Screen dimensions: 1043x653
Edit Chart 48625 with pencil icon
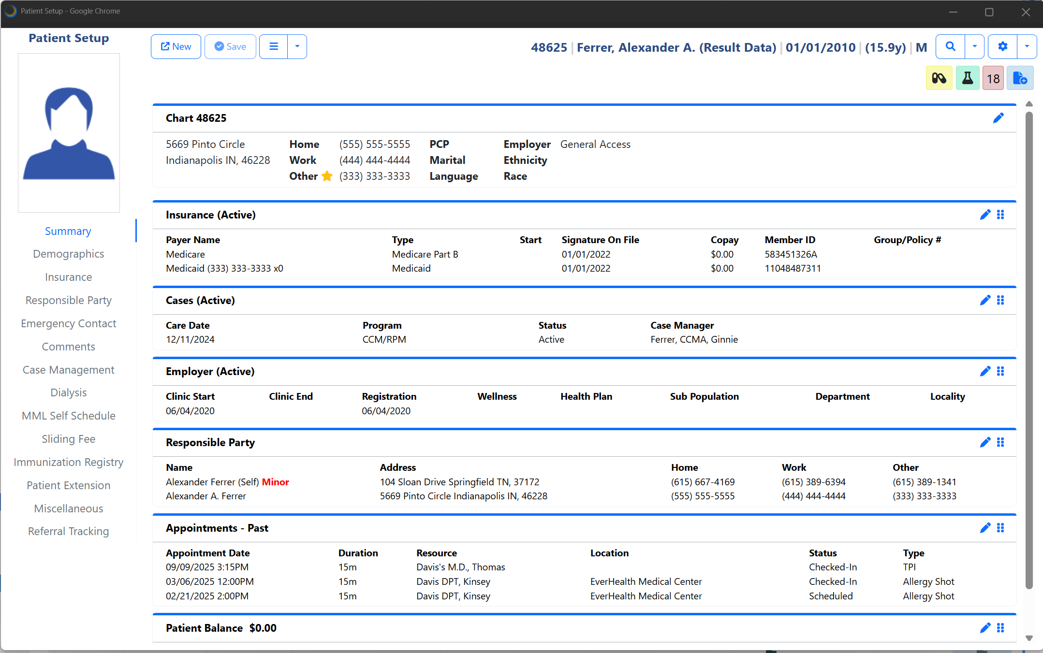pyautogui.click(x=998, y=118)
